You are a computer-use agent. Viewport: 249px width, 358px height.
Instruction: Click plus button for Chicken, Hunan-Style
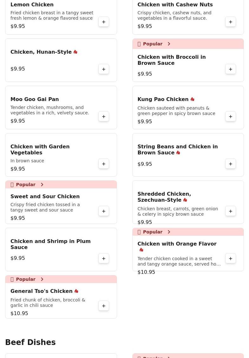[104, 69]
